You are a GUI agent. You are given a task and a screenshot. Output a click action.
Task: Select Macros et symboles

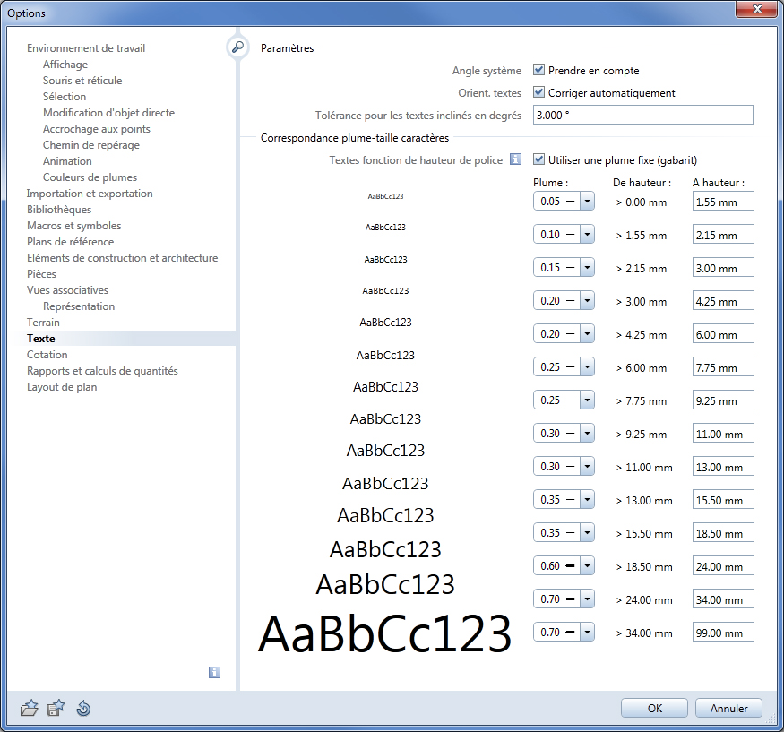[x=74, y=226]
